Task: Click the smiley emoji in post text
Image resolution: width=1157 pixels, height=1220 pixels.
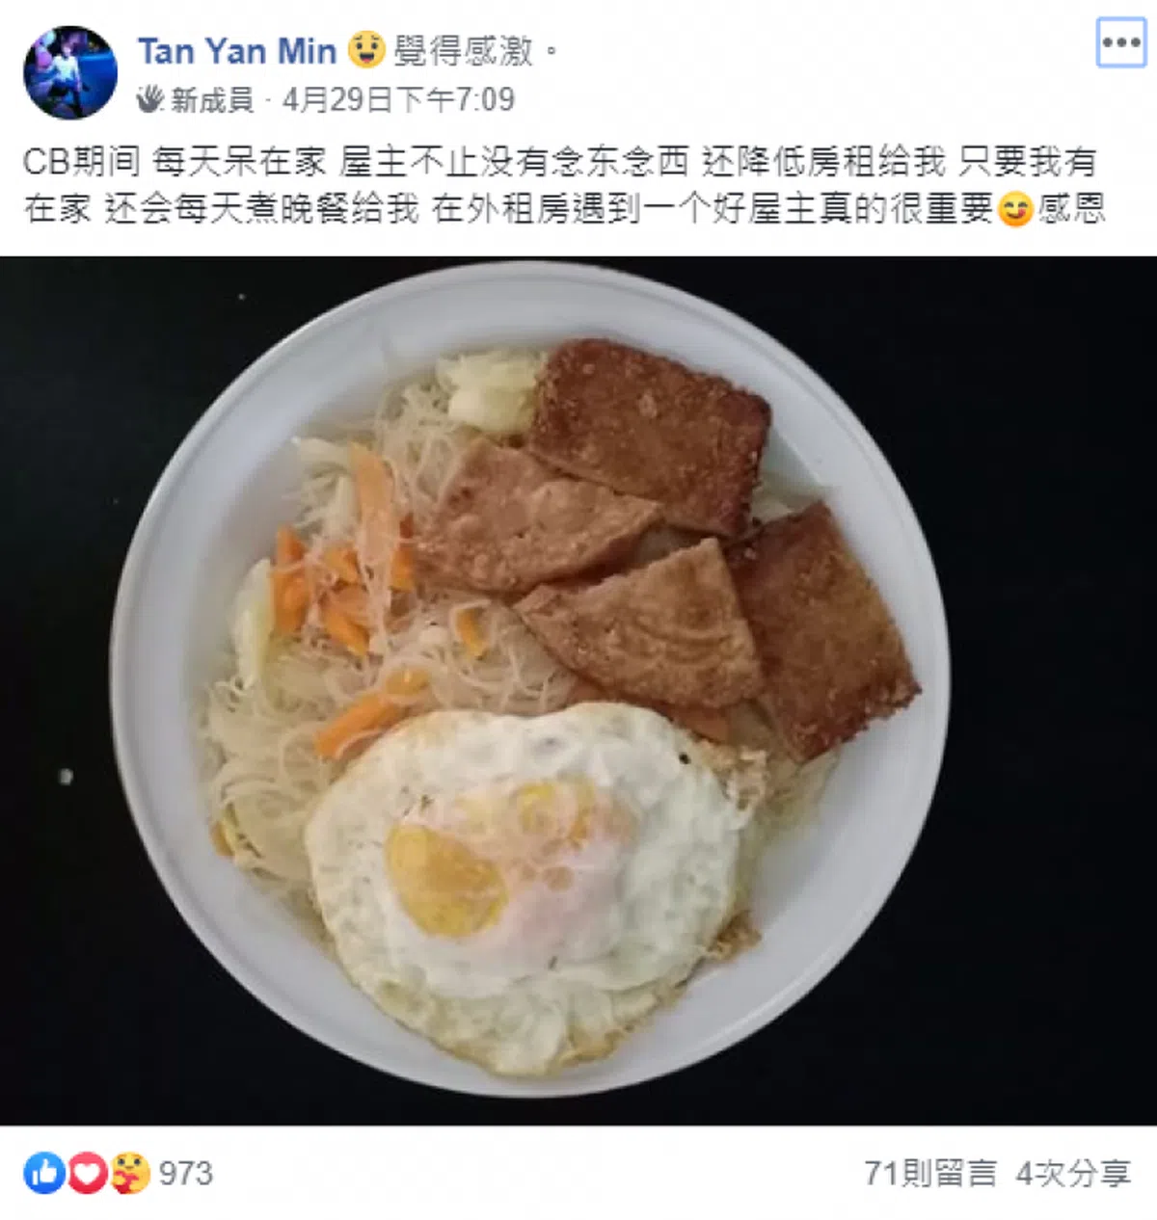Action: (x=1014, y=208)
